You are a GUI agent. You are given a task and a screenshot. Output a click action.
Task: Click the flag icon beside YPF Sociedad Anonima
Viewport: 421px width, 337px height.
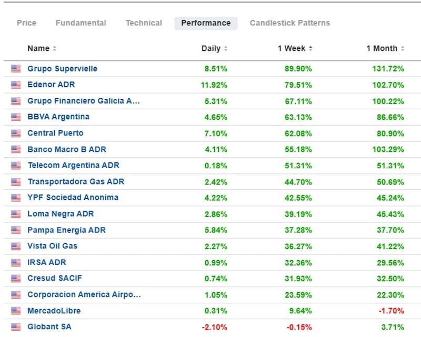click(x=16, y=198)
